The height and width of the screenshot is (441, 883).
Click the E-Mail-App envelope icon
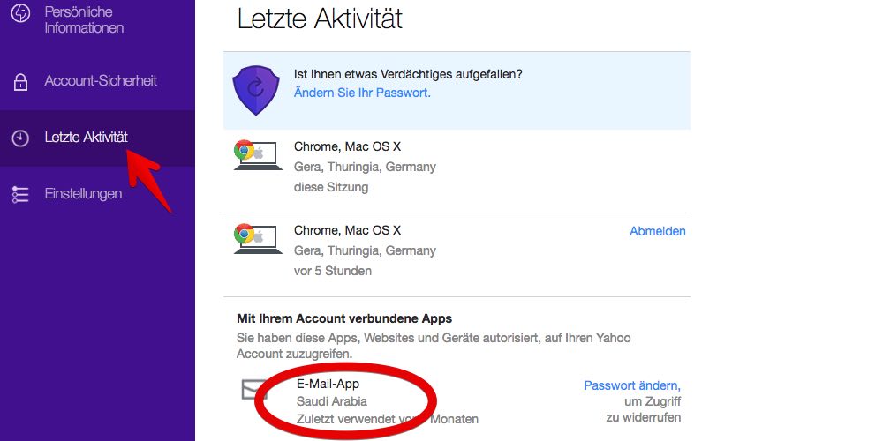pos(253,389)
